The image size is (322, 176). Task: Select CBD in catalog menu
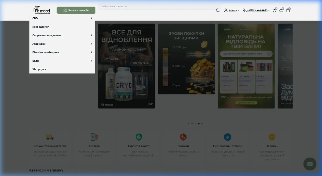point(35,18)
